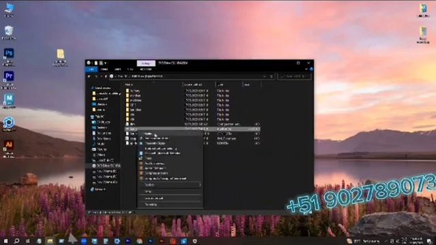Click the Properties icon in Explorer title bar
436x245 pixels.
(x=96, y=63)
